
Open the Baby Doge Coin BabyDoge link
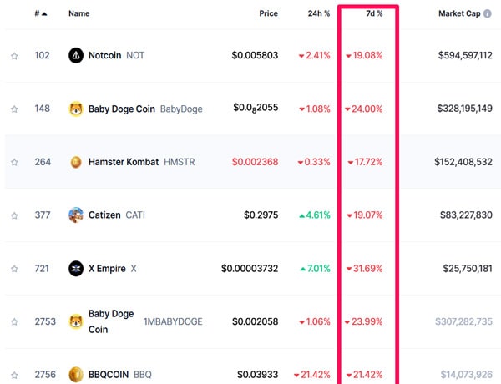145,109
